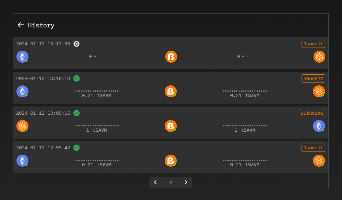This screenshot has height=200, width=342.
Task: Click the bridge icon in the pending transaction
Action: pyautogui.click(x=171, y=57)
